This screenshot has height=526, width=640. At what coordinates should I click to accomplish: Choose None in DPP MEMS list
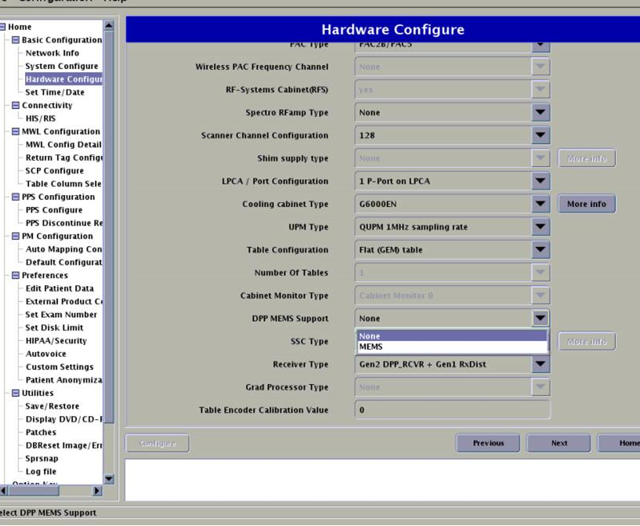451,336
